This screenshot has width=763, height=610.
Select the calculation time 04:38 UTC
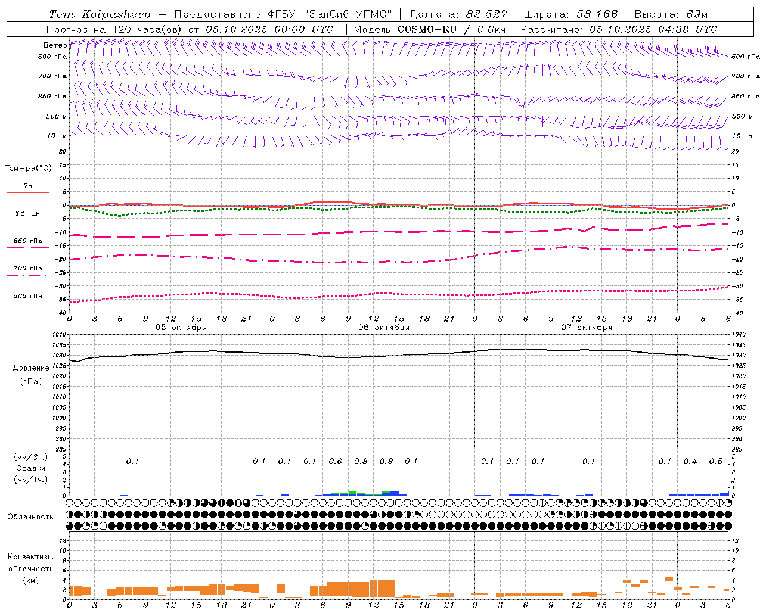[x=687, y=29]
